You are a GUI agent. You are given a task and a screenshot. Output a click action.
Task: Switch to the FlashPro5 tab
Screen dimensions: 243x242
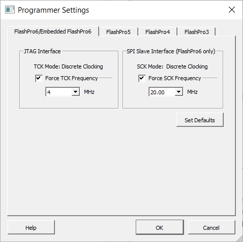(x=118, y=32)
